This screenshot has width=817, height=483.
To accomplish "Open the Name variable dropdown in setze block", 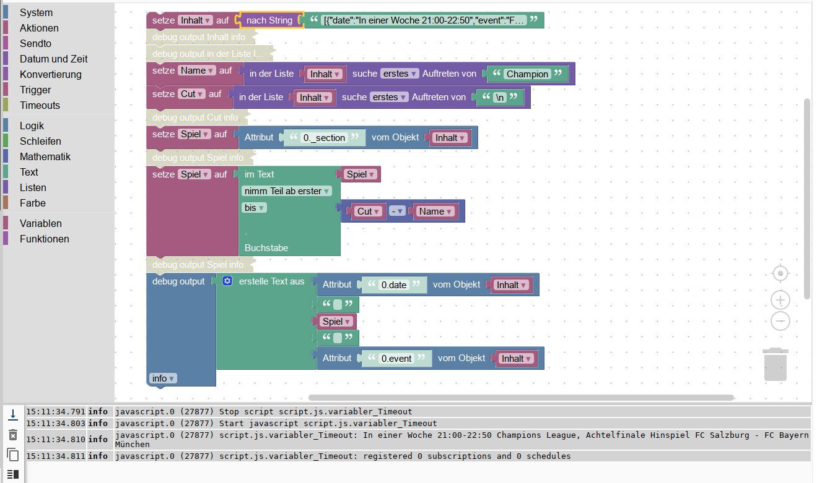I will (197, 71).
